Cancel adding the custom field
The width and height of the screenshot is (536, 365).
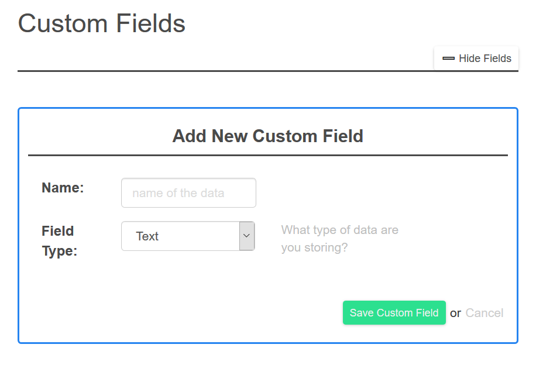tap(484, 312)
